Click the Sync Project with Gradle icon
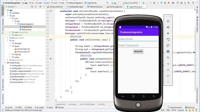This screenshot has width=200, height=112. (x=181, y=3)
